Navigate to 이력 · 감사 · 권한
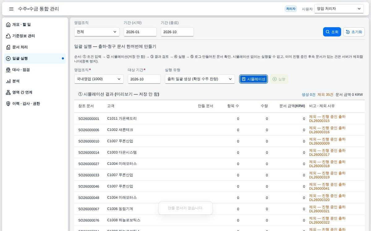This screenshot has height=231, width=371. [35, 104]
